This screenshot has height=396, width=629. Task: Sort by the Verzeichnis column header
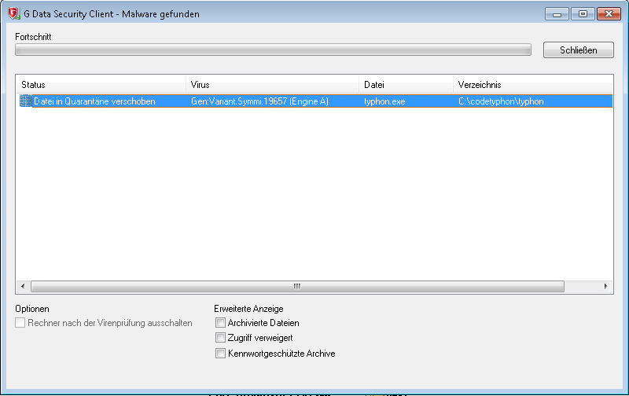533,85
